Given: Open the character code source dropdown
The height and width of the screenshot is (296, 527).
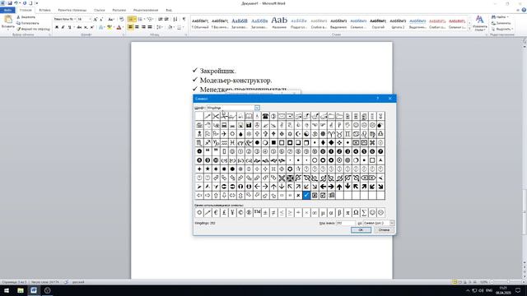Looking at the screenshot, I should 392,223.
